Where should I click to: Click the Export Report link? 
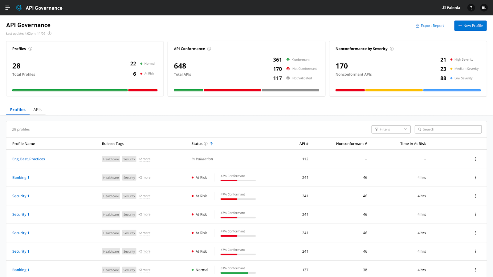[x=430, y=26]
